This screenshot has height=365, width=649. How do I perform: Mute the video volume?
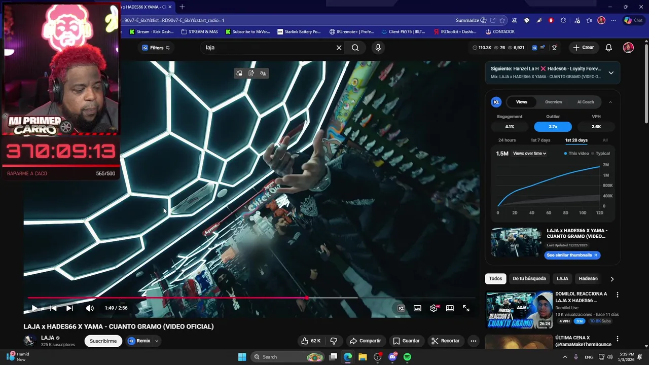90,308
